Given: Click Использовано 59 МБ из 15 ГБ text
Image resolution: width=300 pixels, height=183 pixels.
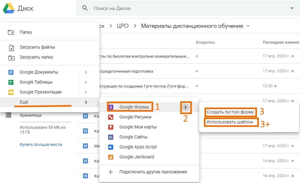Looking at the screenshot, I should coord(42,130).
